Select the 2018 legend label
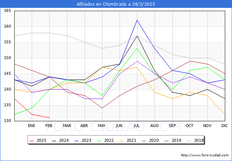 click(x=199, y=140)
